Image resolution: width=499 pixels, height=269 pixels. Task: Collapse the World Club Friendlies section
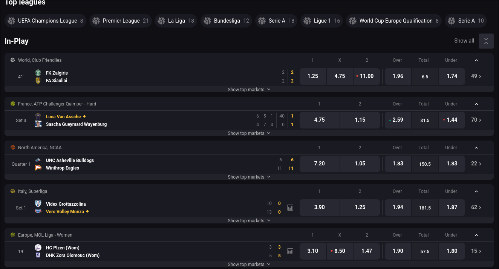476,60
